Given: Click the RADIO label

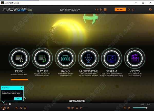Looking at the screenshot, I should tap(65, 71).
